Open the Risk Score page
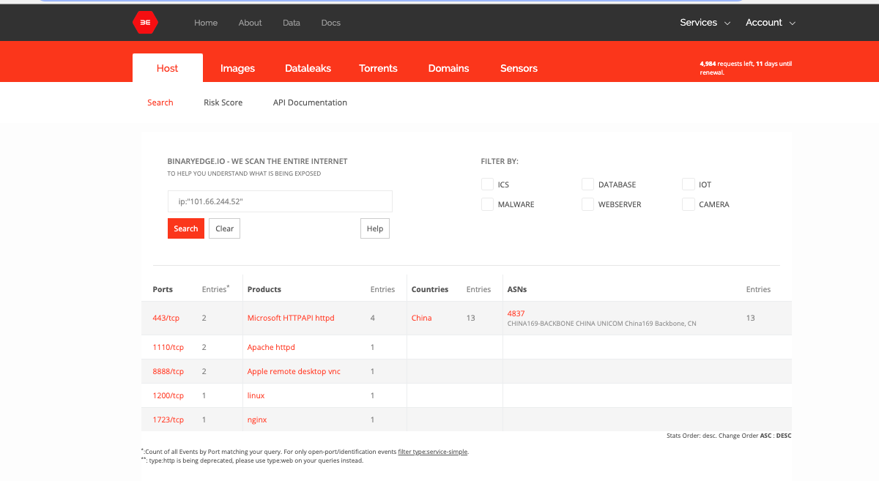This screenshot has width=879, height=481. point(223,102)
